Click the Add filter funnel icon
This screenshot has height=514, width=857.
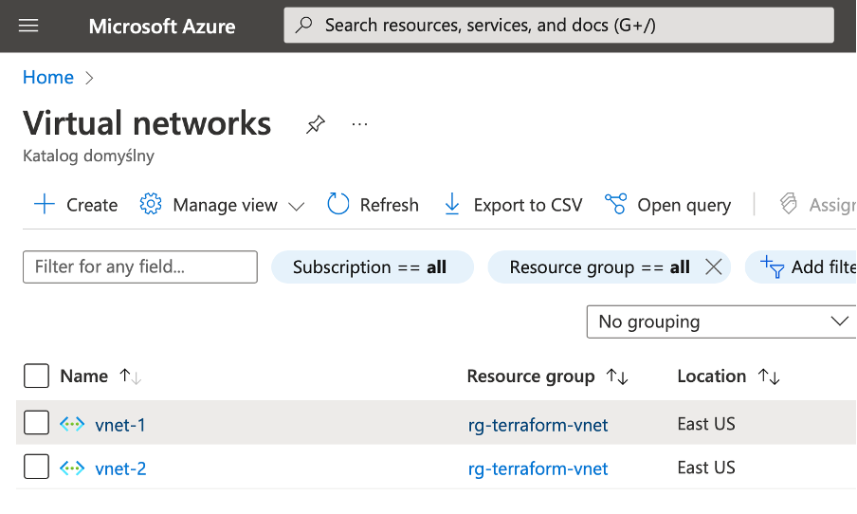click(773, 266)
